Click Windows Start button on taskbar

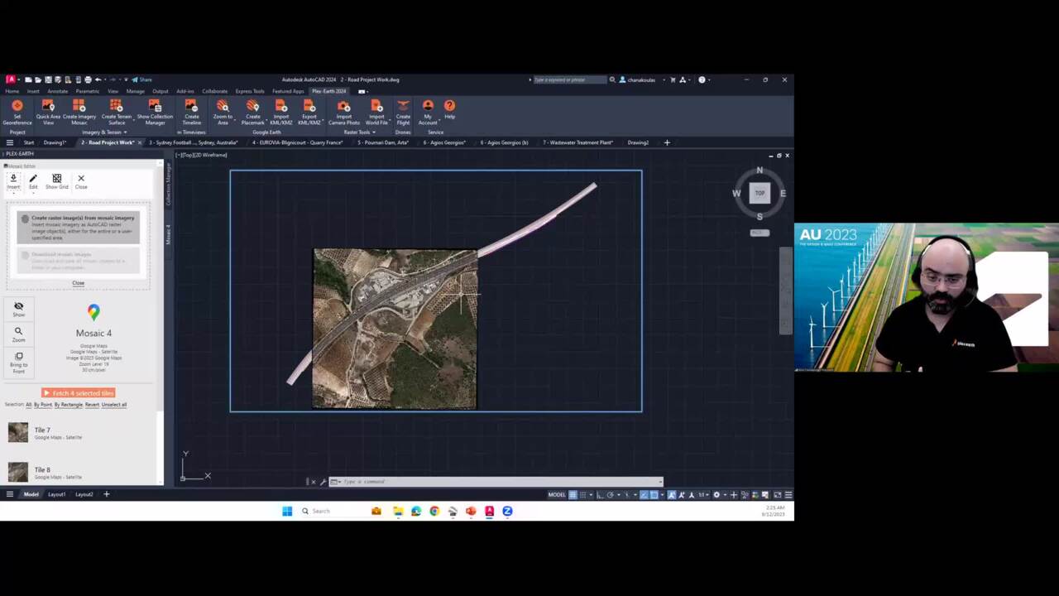click(x=287, y=511)
